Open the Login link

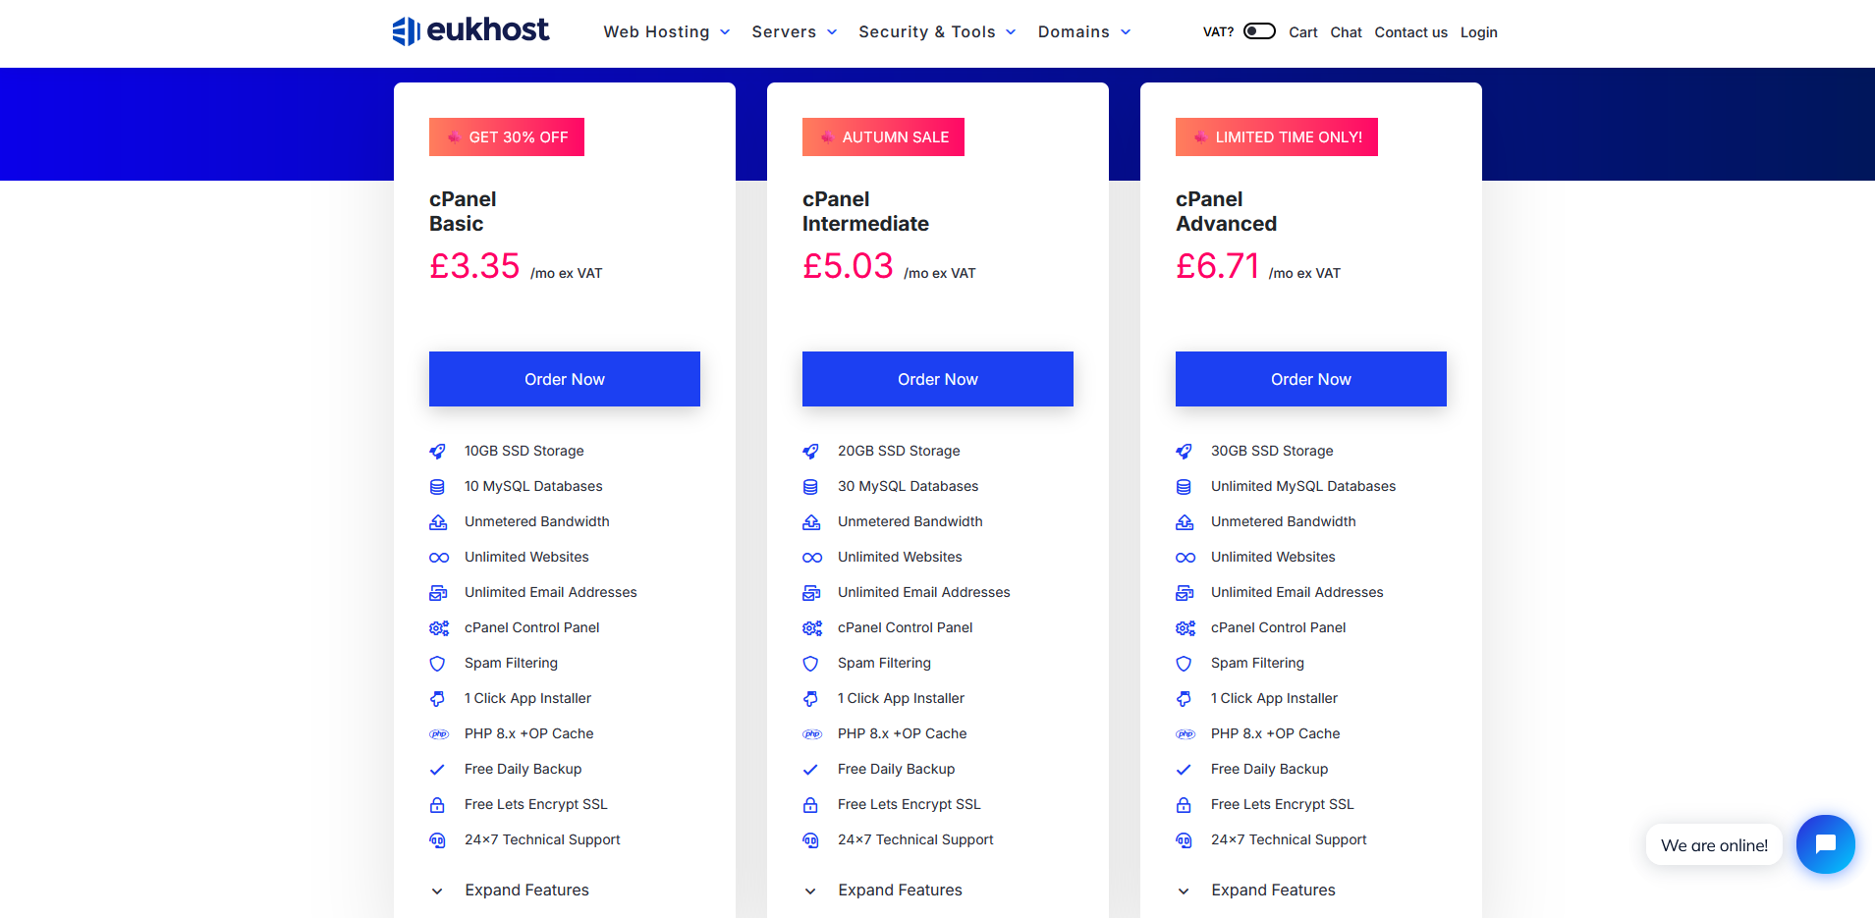point(1478,32)
